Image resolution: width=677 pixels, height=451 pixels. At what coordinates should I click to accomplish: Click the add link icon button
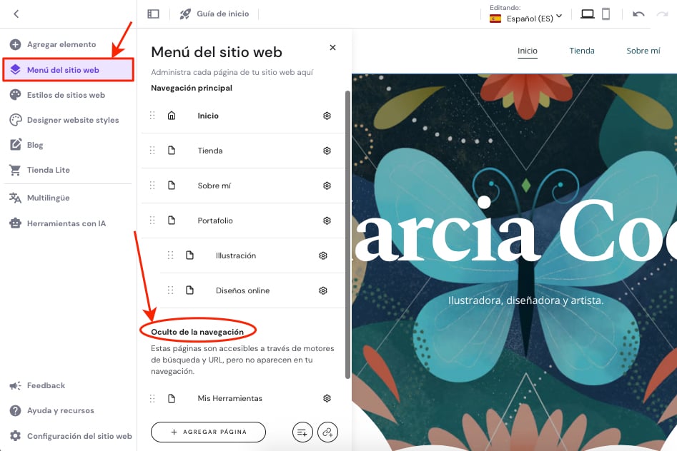(327, 432)
